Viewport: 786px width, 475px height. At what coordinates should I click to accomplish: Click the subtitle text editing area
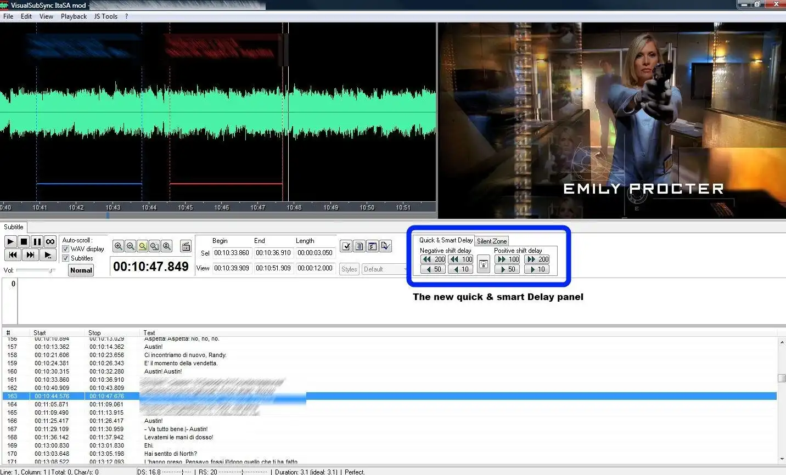tap(401, 301)
